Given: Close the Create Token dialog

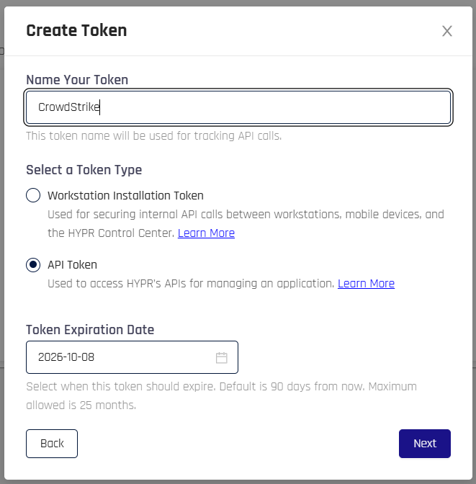Looking at the screenshot, I should coord(447,31).
